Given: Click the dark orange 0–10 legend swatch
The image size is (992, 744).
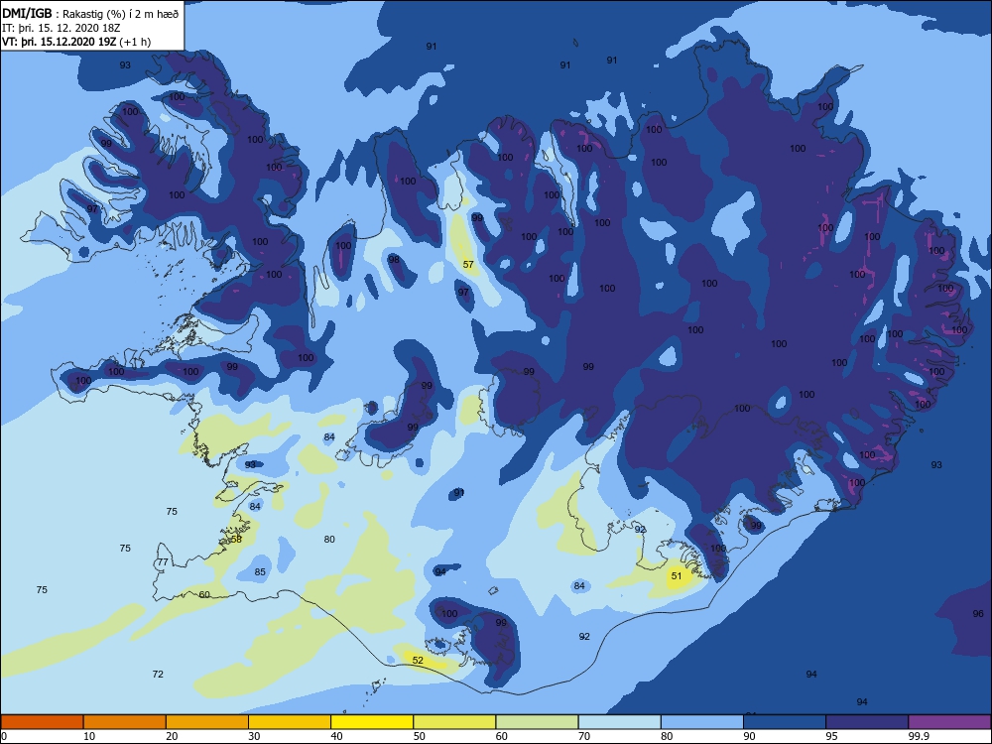Looking at the screenshot, I should (x=42, y=722).
